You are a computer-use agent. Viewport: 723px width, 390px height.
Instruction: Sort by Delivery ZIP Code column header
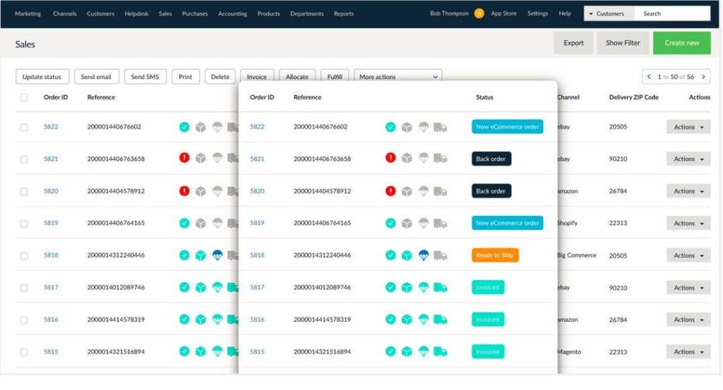633,97
